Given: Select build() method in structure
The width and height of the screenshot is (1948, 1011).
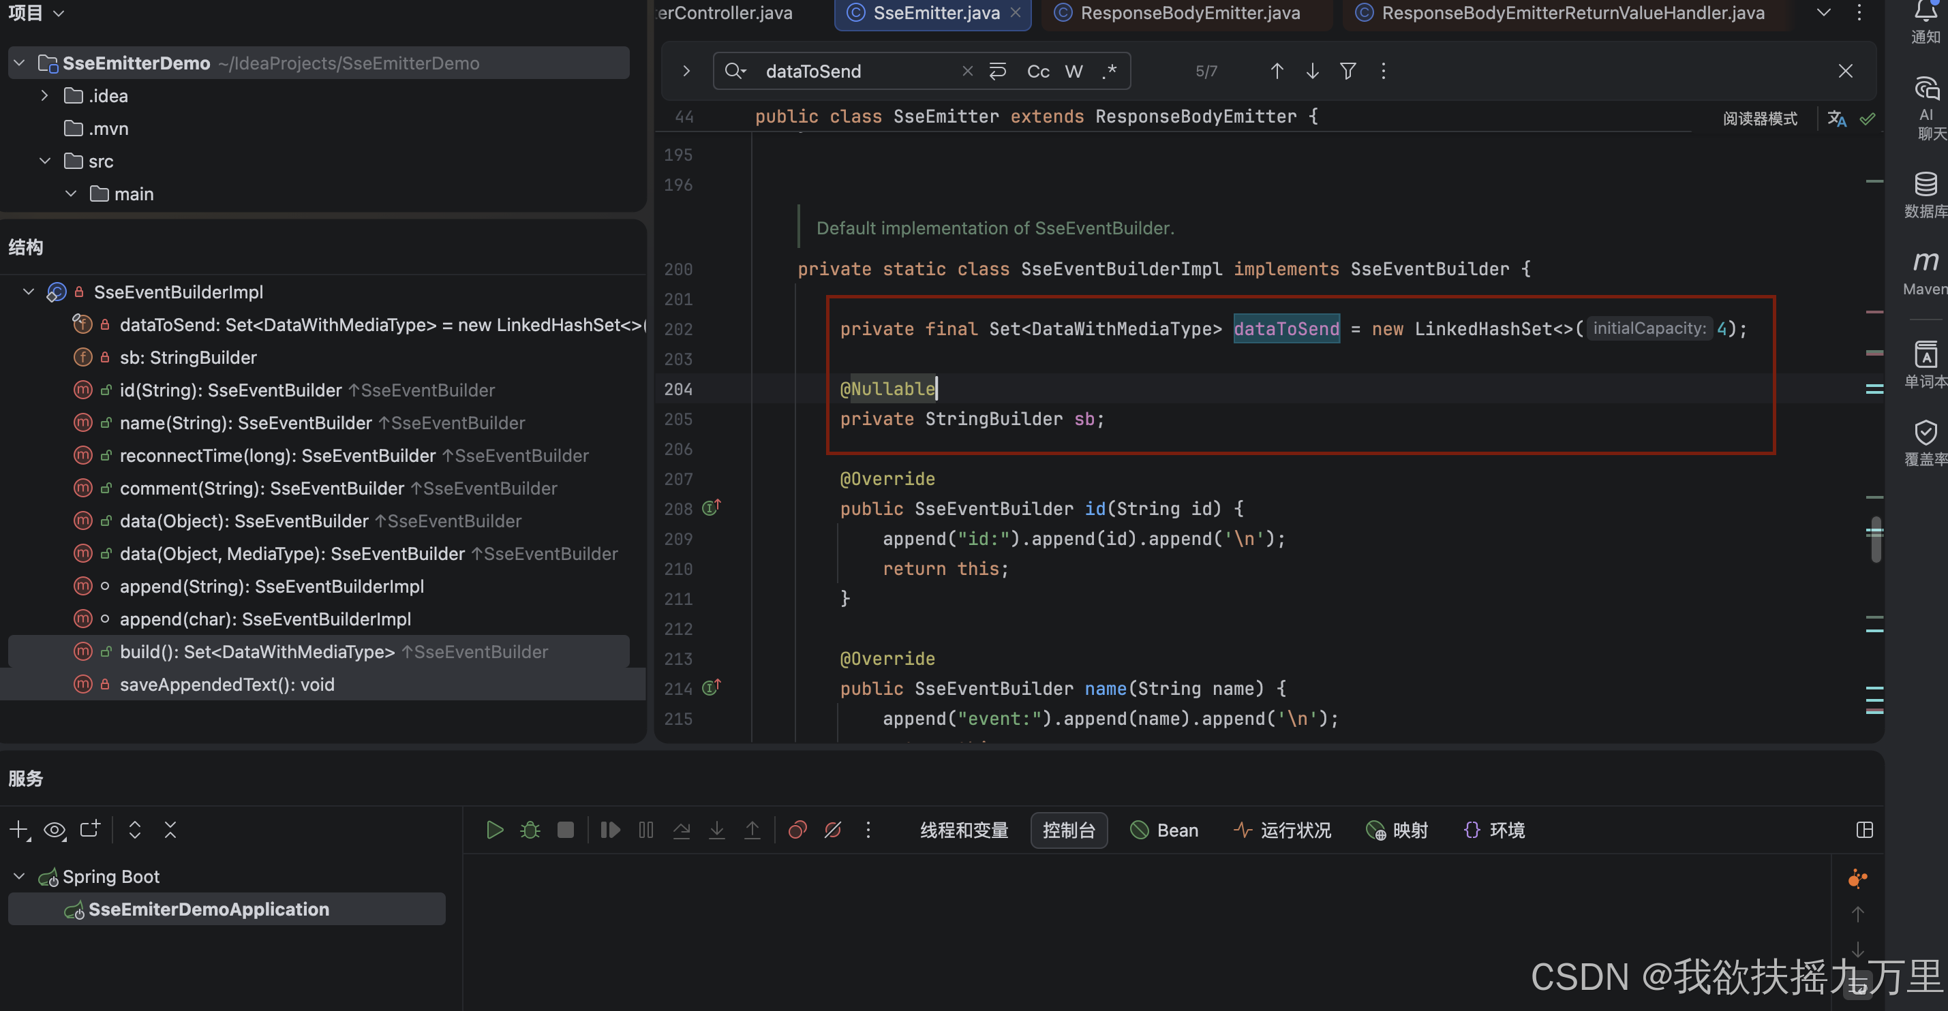Looking at the screenshot, I should [319, 651].
